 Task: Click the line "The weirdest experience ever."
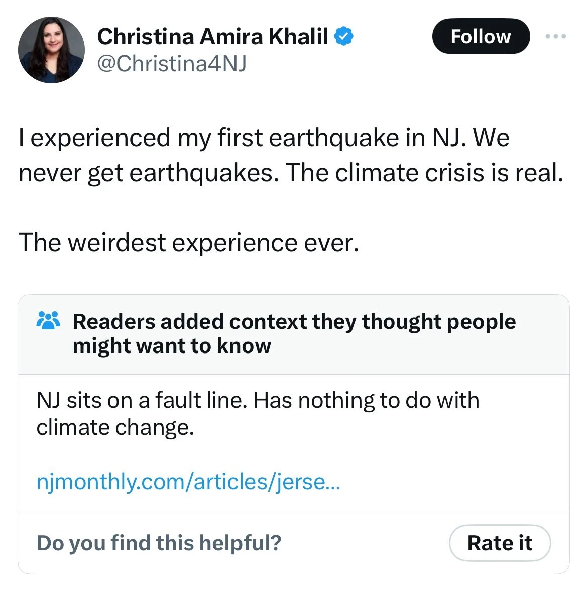tap(189, 243)
